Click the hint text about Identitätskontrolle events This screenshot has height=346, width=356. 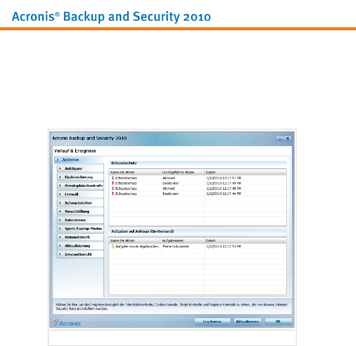point(172,307)
